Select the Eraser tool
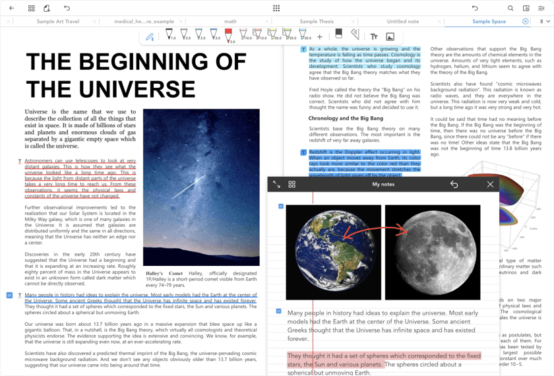Image resolution: width=554 pixels, height=376 pixels. point(338,34)
